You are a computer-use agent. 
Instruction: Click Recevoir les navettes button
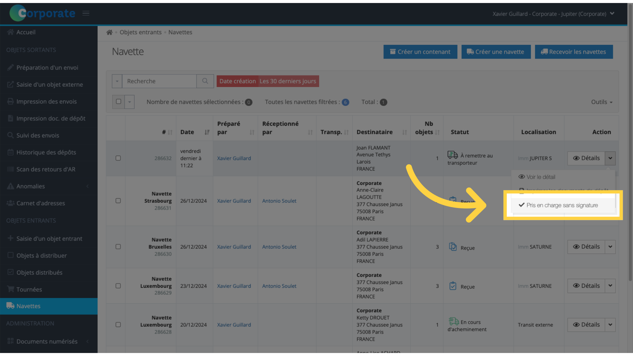pos(574,52)
